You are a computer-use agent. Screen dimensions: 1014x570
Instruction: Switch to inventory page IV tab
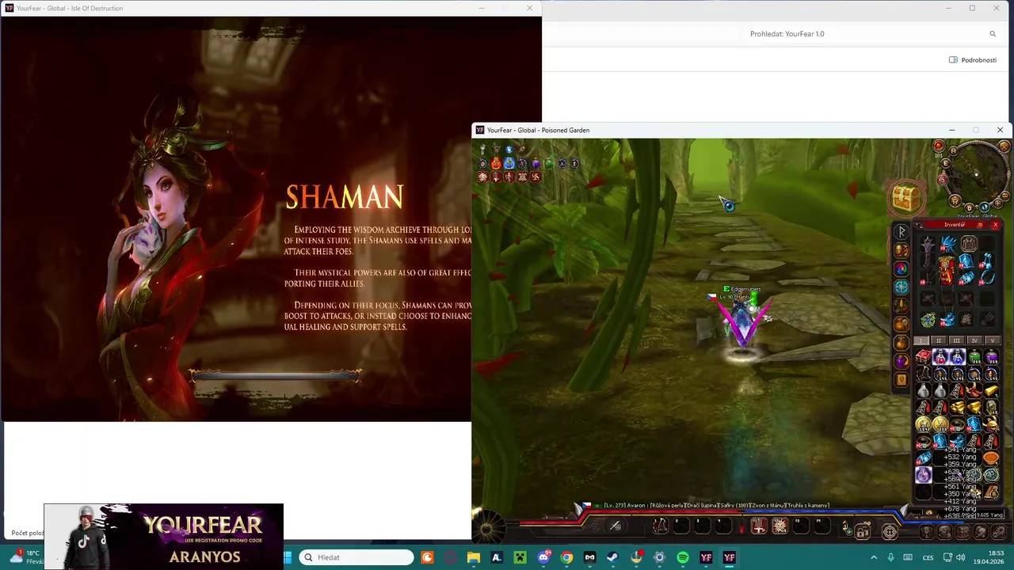coord(974,340)
